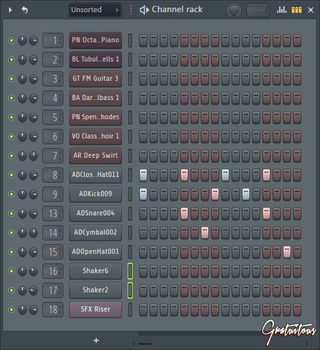This screenshot has height=350, width=320.
Task: Open the ADCymbal002 channel button
Action: tap(96, 233)
